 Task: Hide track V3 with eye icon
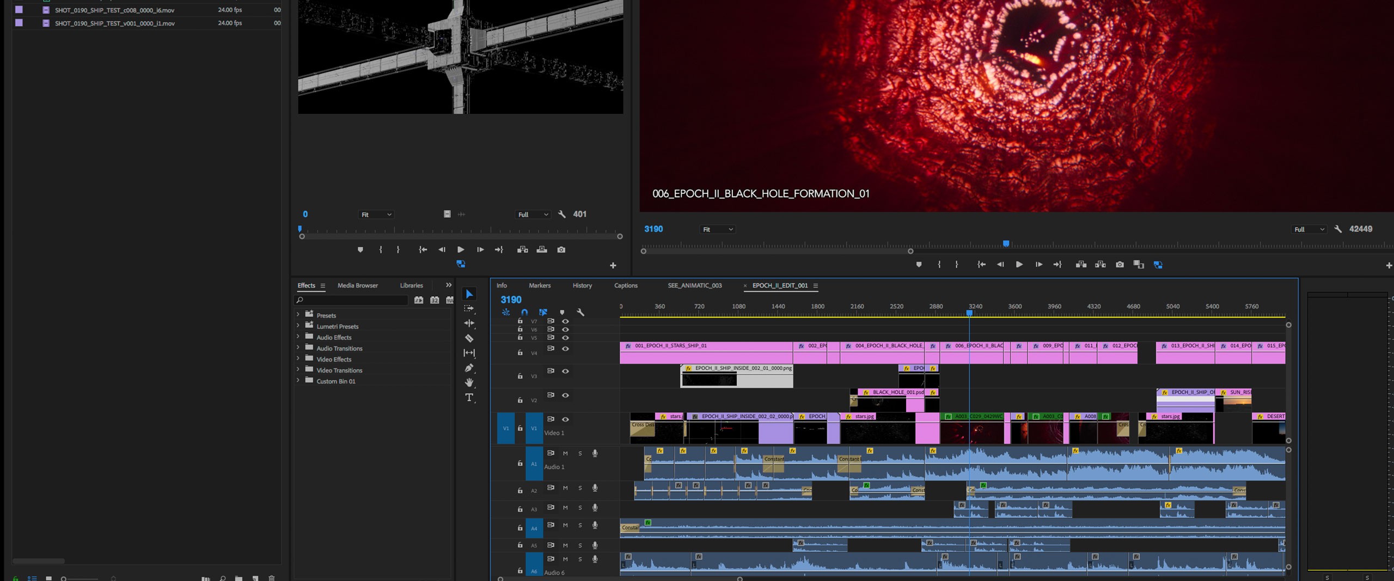tap(565, 371)
